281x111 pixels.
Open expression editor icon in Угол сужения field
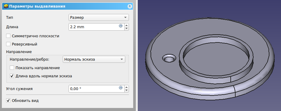point(121,87)
